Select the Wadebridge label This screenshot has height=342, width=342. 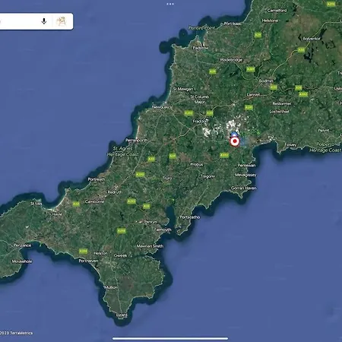[231, 60]
